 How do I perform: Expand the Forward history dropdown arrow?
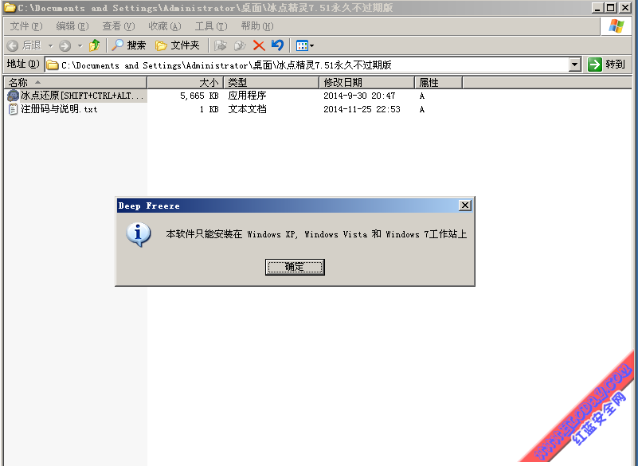80,46
